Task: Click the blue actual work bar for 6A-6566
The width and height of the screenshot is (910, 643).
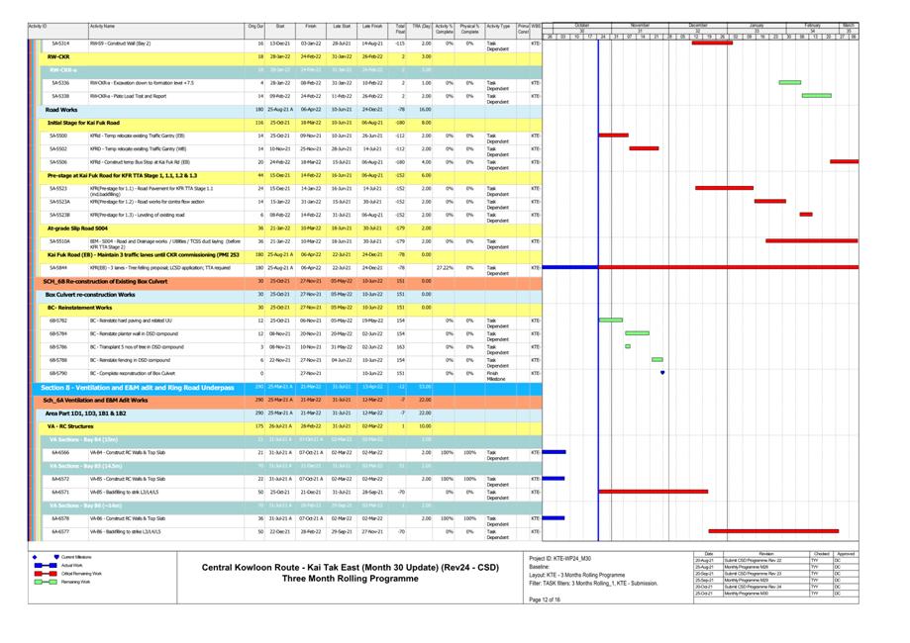Action: (x=554, y=452)
